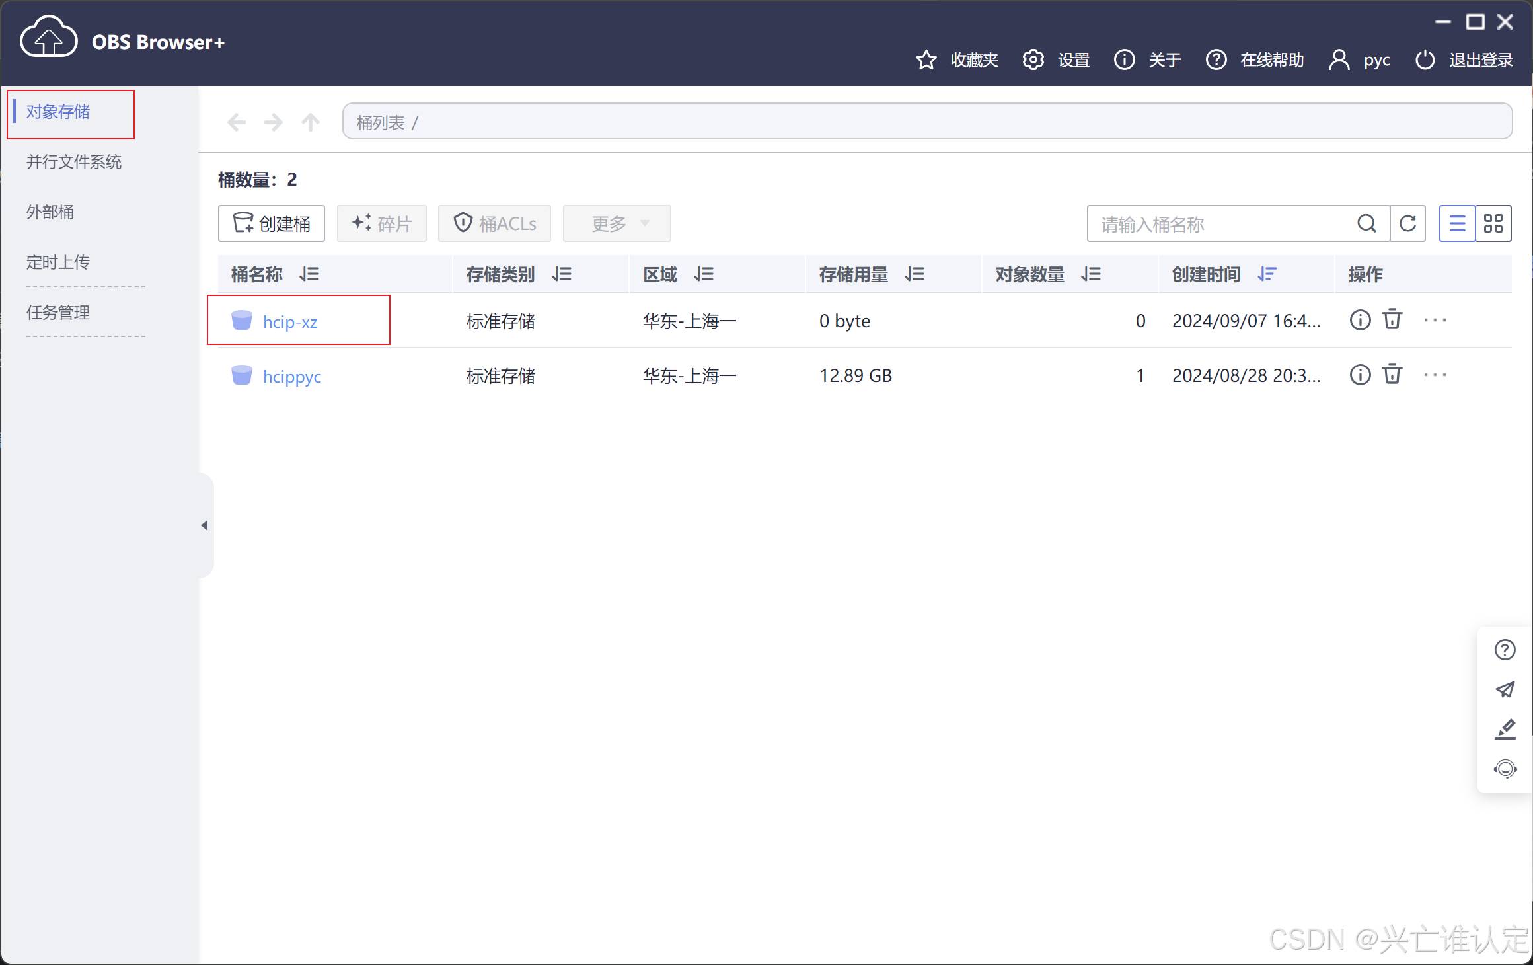This screenshot has height=965, width=1533.
Task: Click 2024/08/28 creation time cell
Action: pyautogui.click(x=1246, y=375)
